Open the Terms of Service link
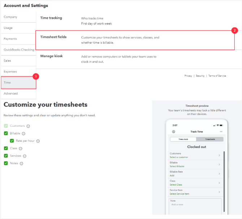 coord(217,76)
